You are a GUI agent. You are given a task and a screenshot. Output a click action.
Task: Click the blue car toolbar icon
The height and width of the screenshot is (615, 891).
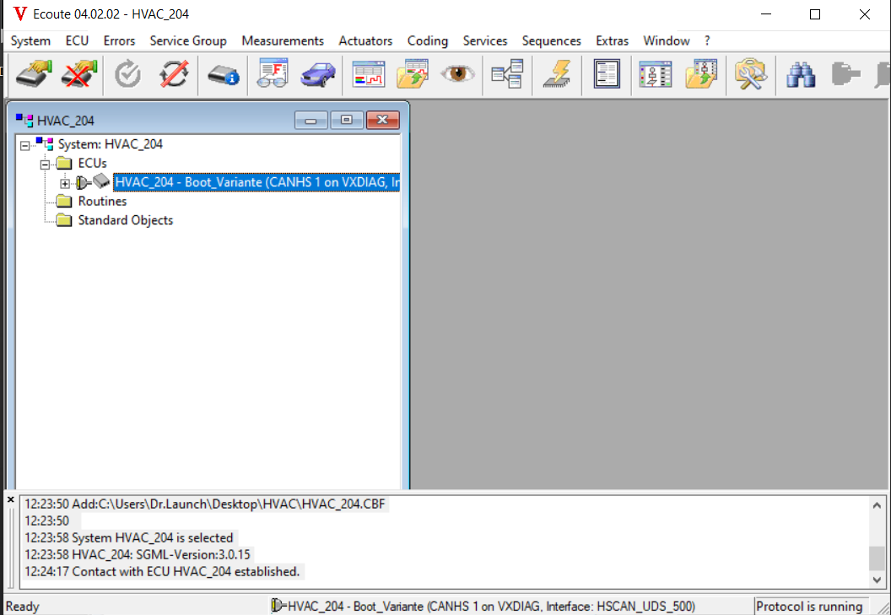(318, 74)
